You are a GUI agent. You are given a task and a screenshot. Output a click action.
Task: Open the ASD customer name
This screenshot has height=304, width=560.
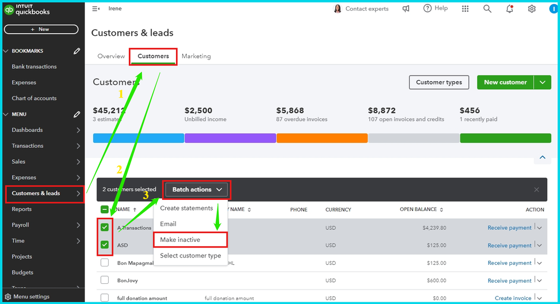123,245
